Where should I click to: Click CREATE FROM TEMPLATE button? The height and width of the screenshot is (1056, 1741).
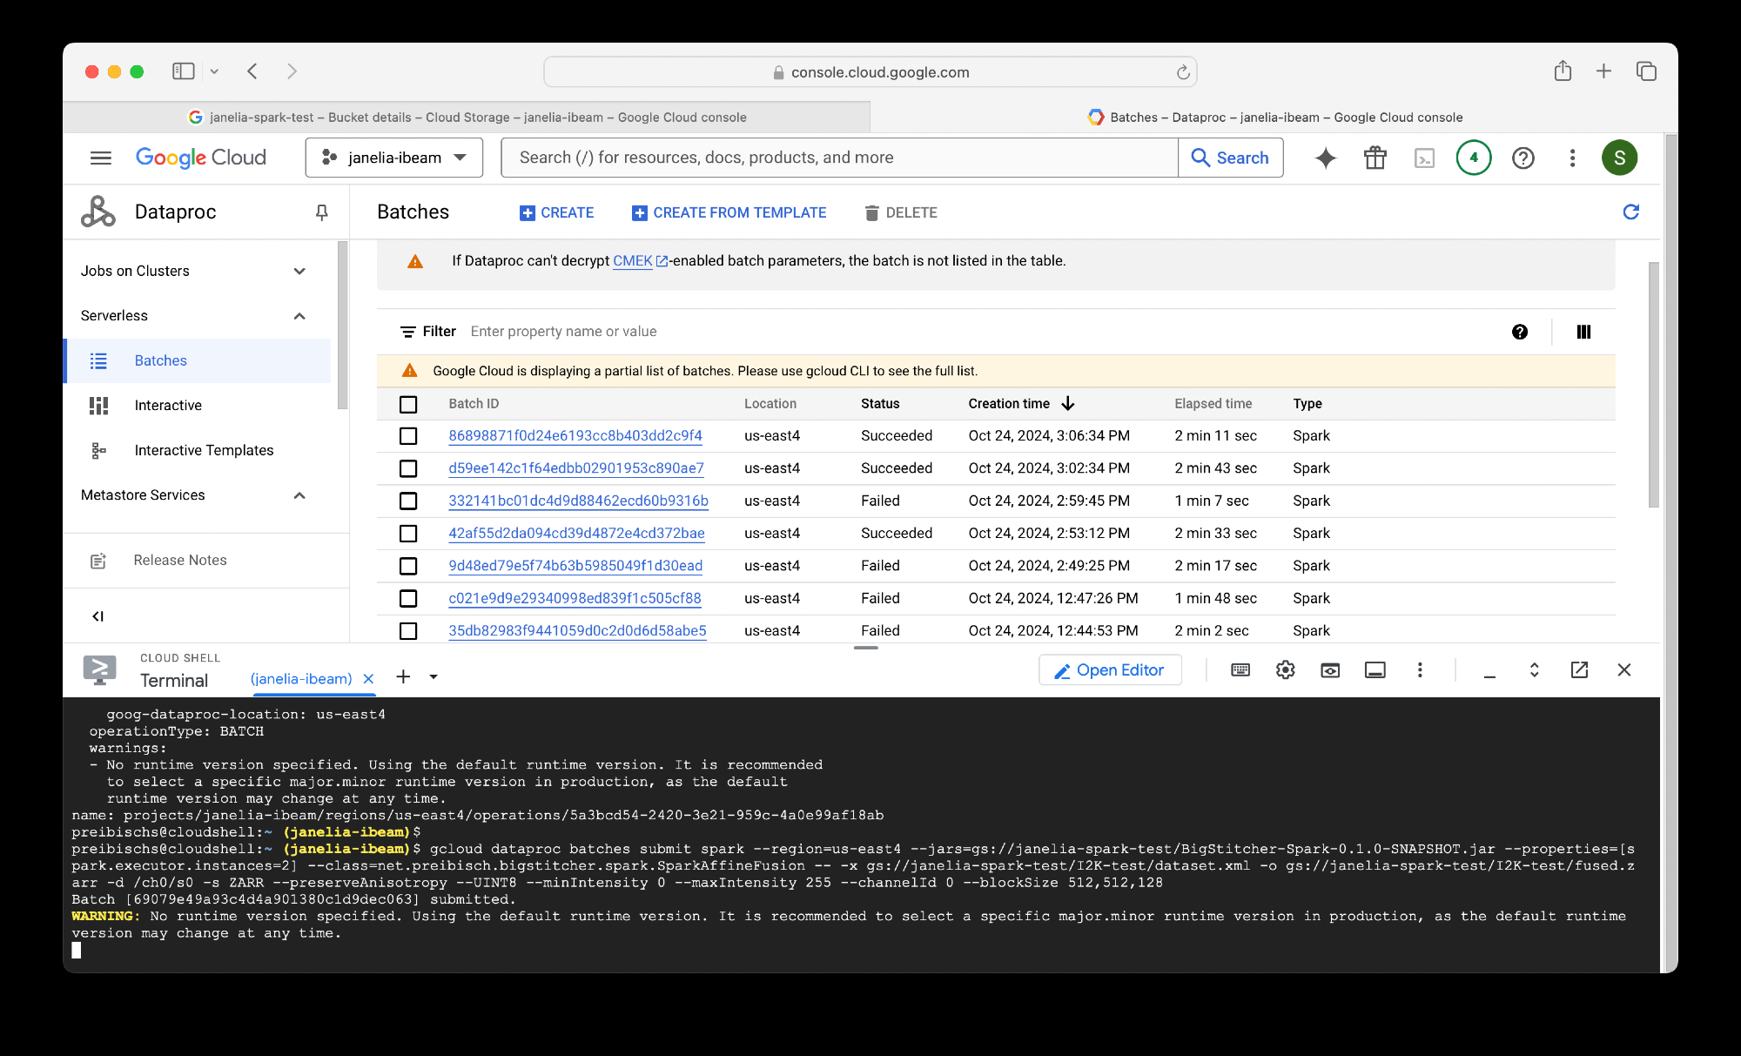coord(729,212)
